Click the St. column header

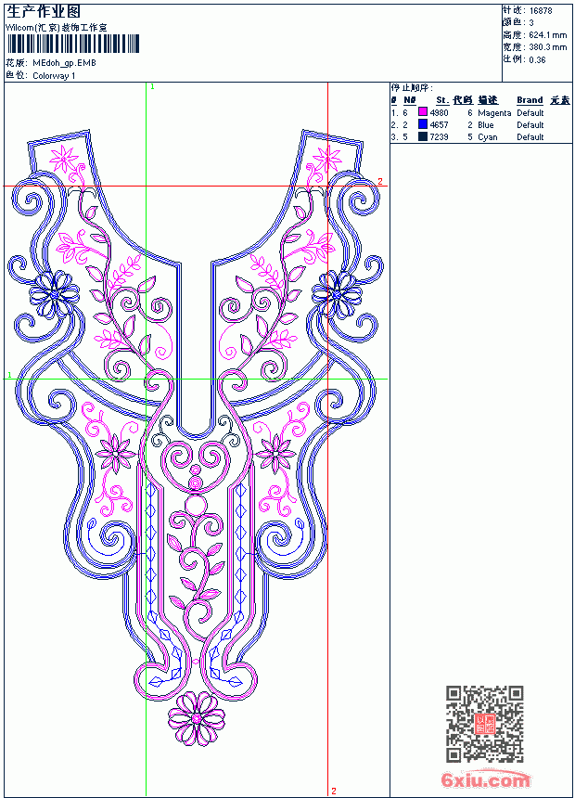(x=442, y=100)
